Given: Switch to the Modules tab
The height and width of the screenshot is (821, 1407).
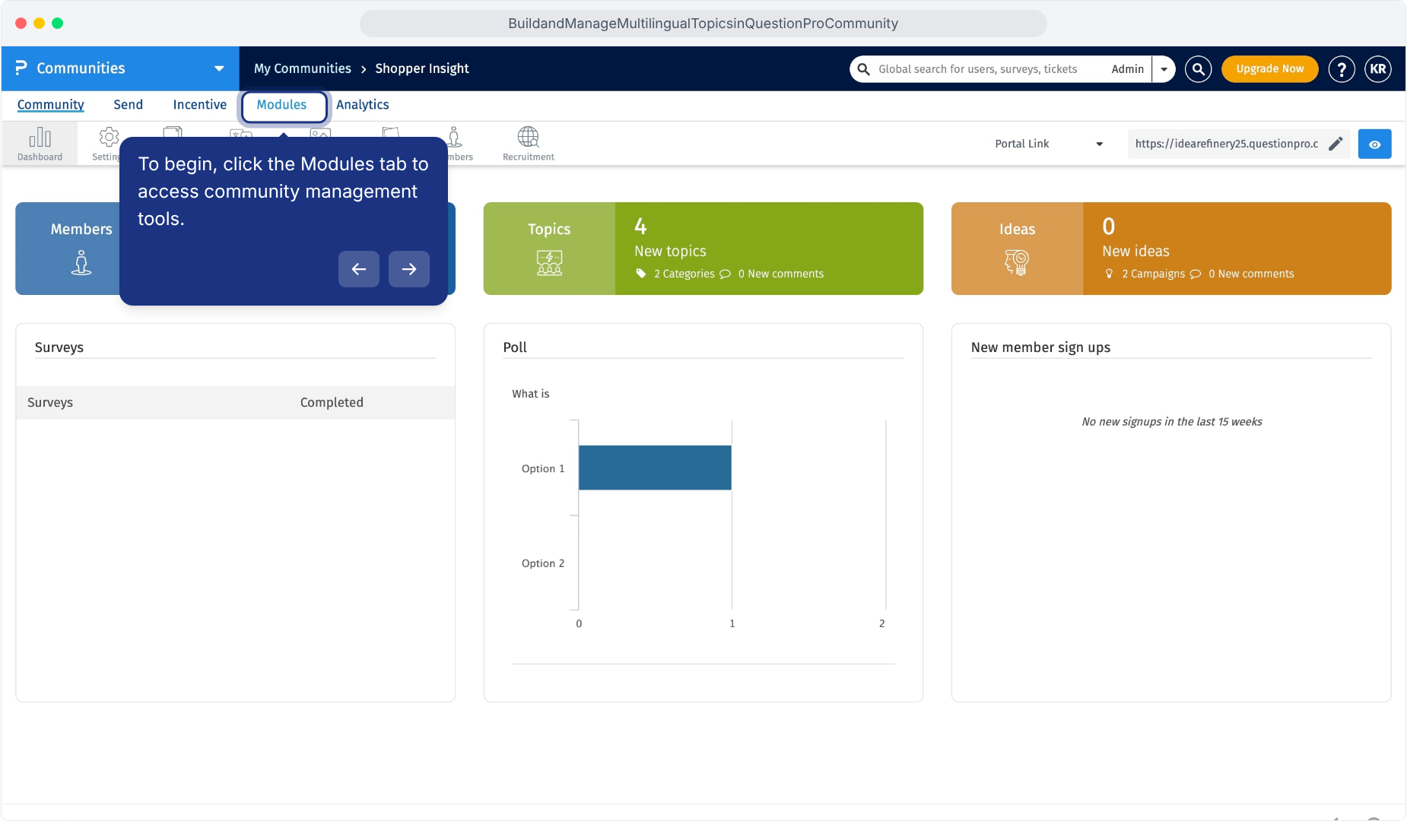Looking at the screenshot, I should click(x=281, y=105).
